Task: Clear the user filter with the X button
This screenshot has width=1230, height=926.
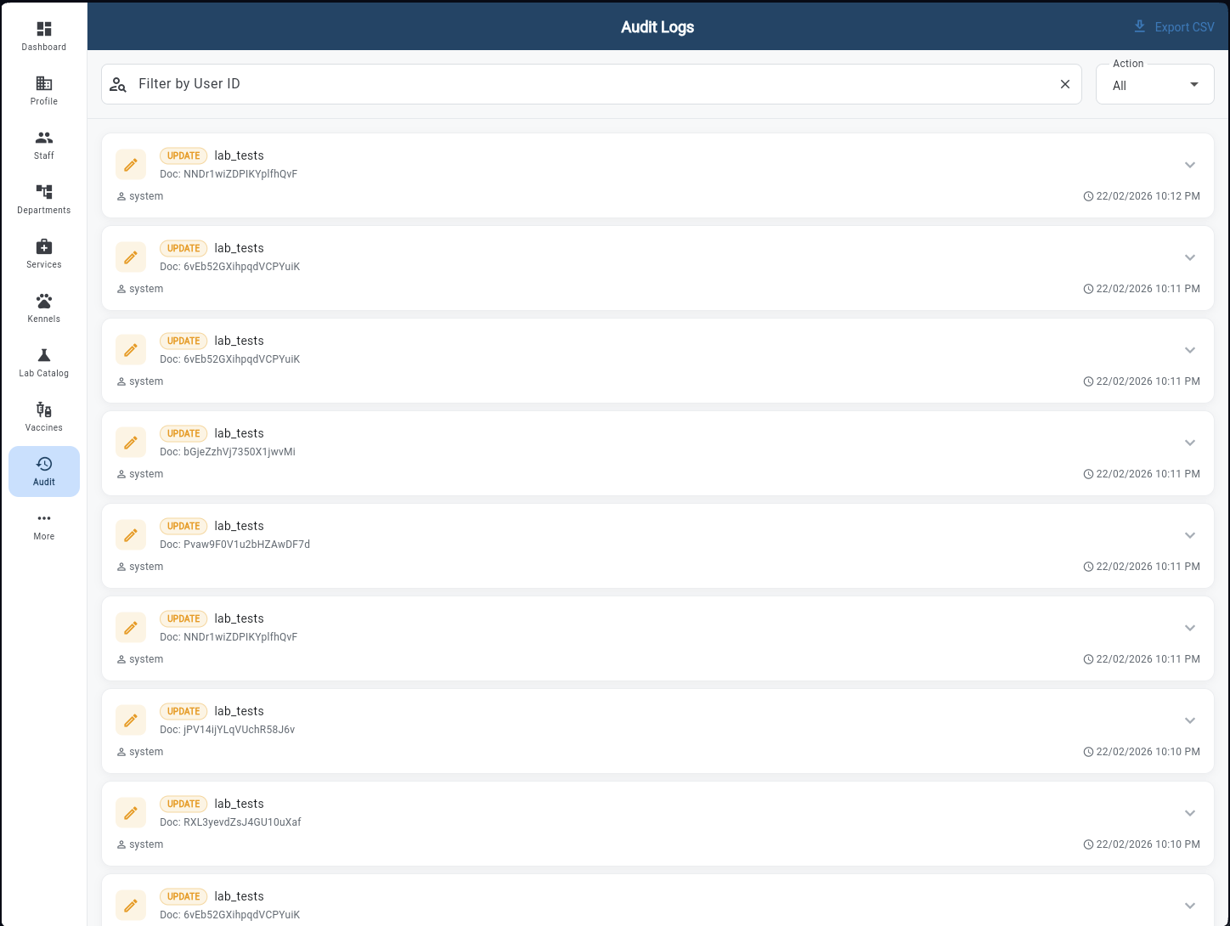Action: (1065, 83)
